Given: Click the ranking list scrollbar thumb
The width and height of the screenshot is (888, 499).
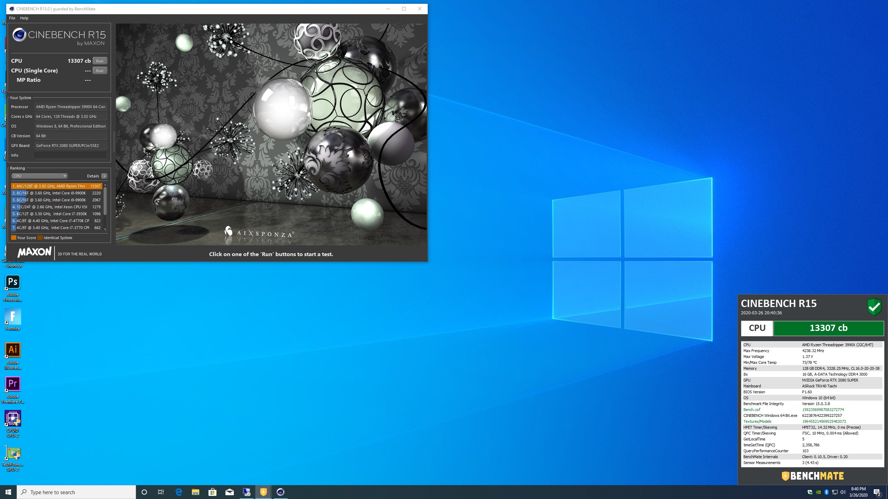Looking at the screenshot, I should click(105, 201).
